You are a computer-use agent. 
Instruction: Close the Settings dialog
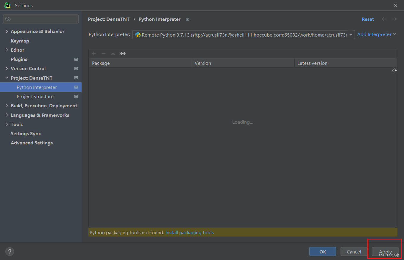pos(395,5)
